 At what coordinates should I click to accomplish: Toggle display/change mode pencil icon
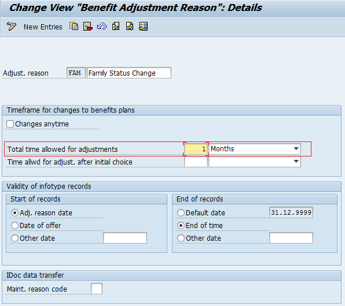pos(12,27)
